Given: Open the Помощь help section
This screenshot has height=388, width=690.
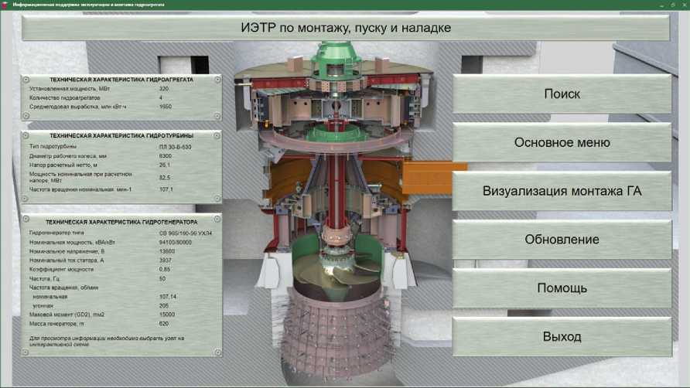Looking at the screenshot, I should (562, 288).
